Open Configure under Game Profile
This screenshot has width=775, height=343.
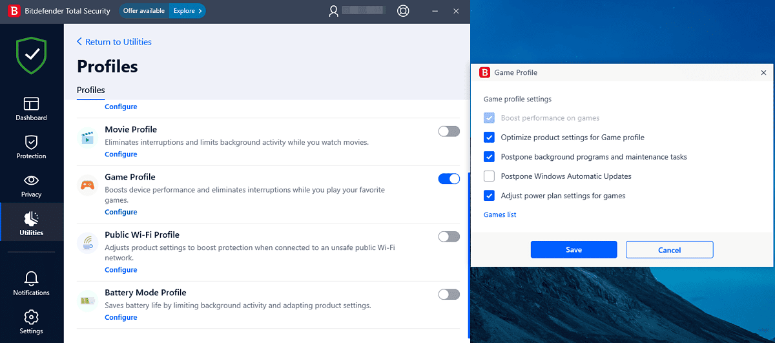pyautogui.click(x=121, y=212)
